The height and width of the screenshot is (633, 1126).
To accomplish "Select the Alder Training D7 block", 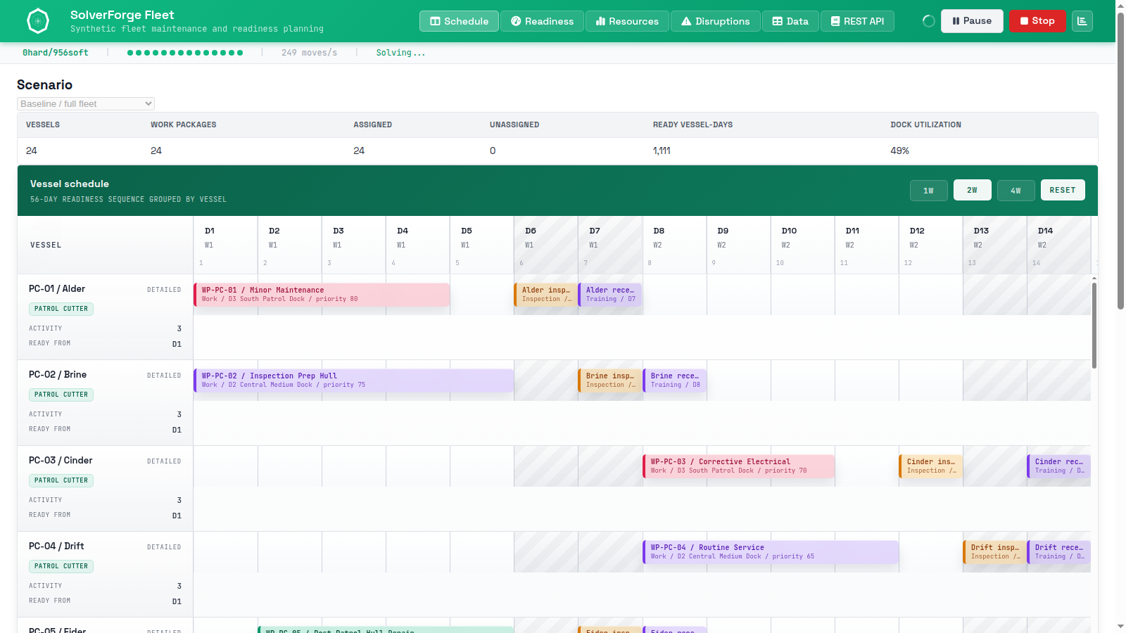I will coord(609,295).
